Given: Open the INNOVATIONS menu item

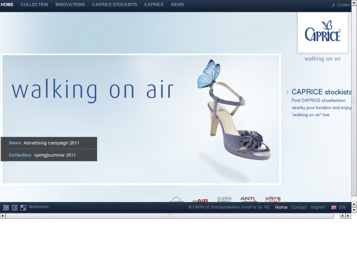Looking at the screenshot, I should (70, 4).
